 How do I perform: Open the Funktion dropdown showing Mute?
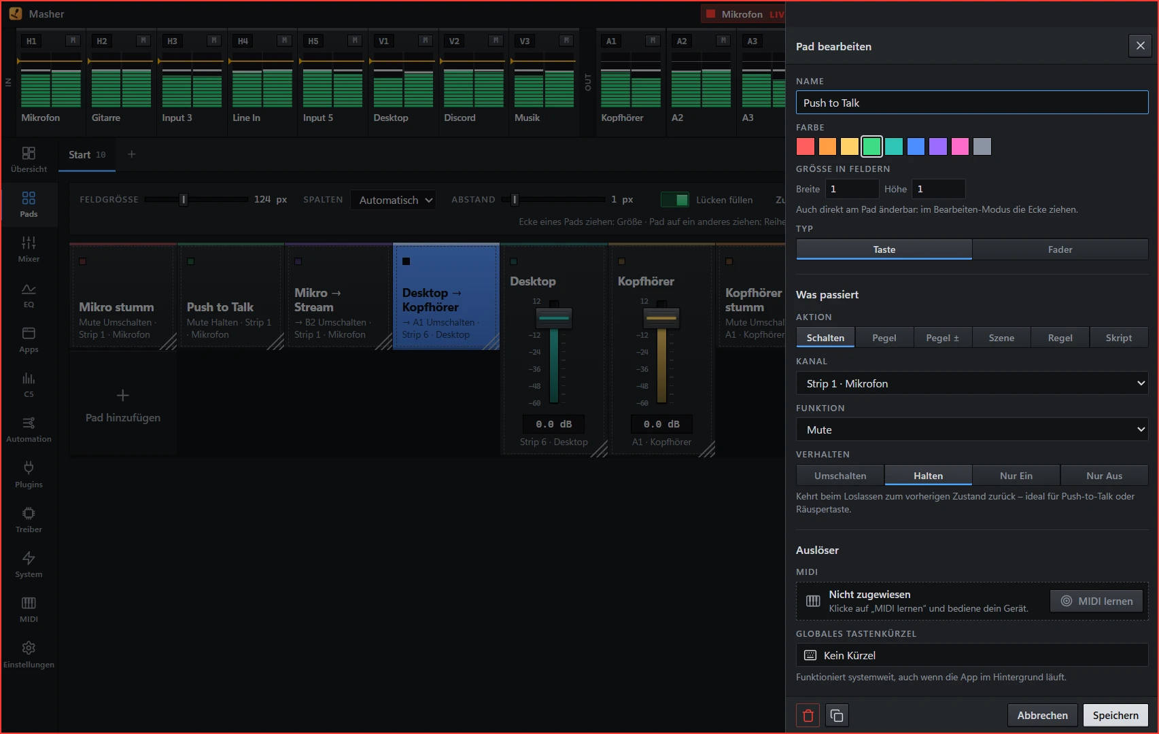click(972, 430)
